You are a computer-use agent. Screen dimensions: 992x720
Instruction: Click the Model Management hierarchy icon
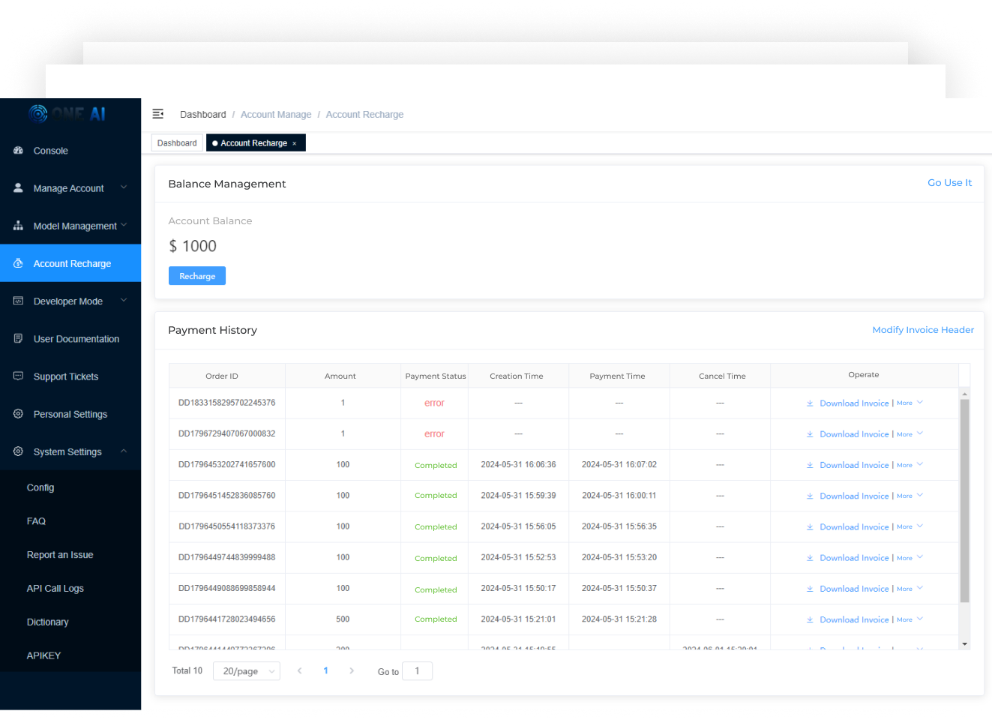tap(18, 226)
